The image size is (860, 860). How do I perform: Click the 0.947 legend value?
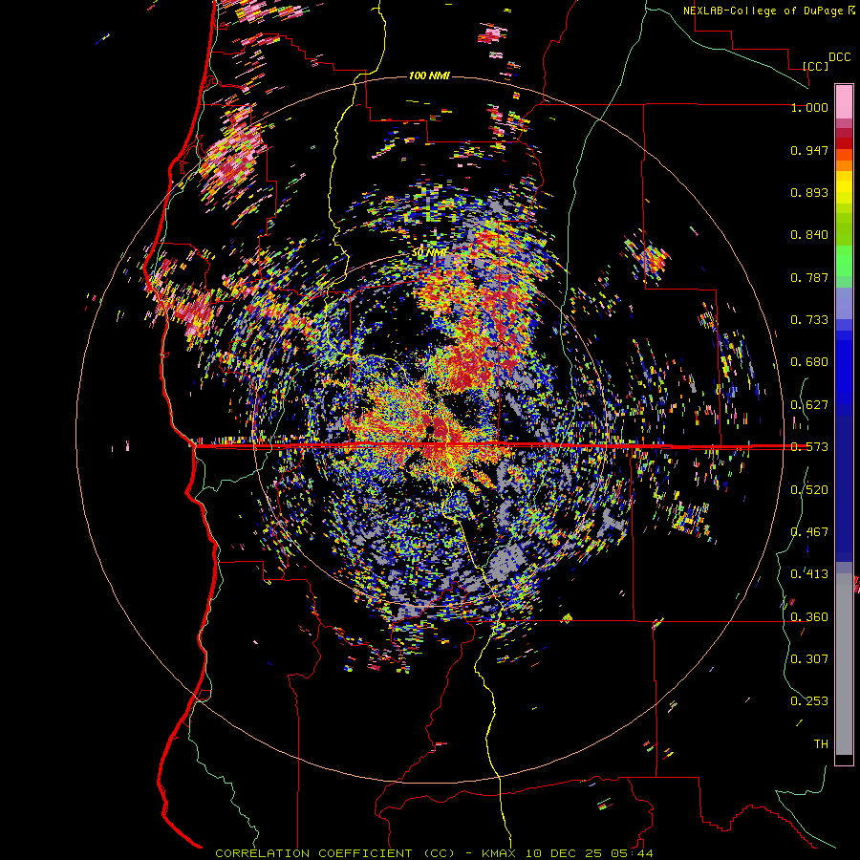(x=809, y=150)
